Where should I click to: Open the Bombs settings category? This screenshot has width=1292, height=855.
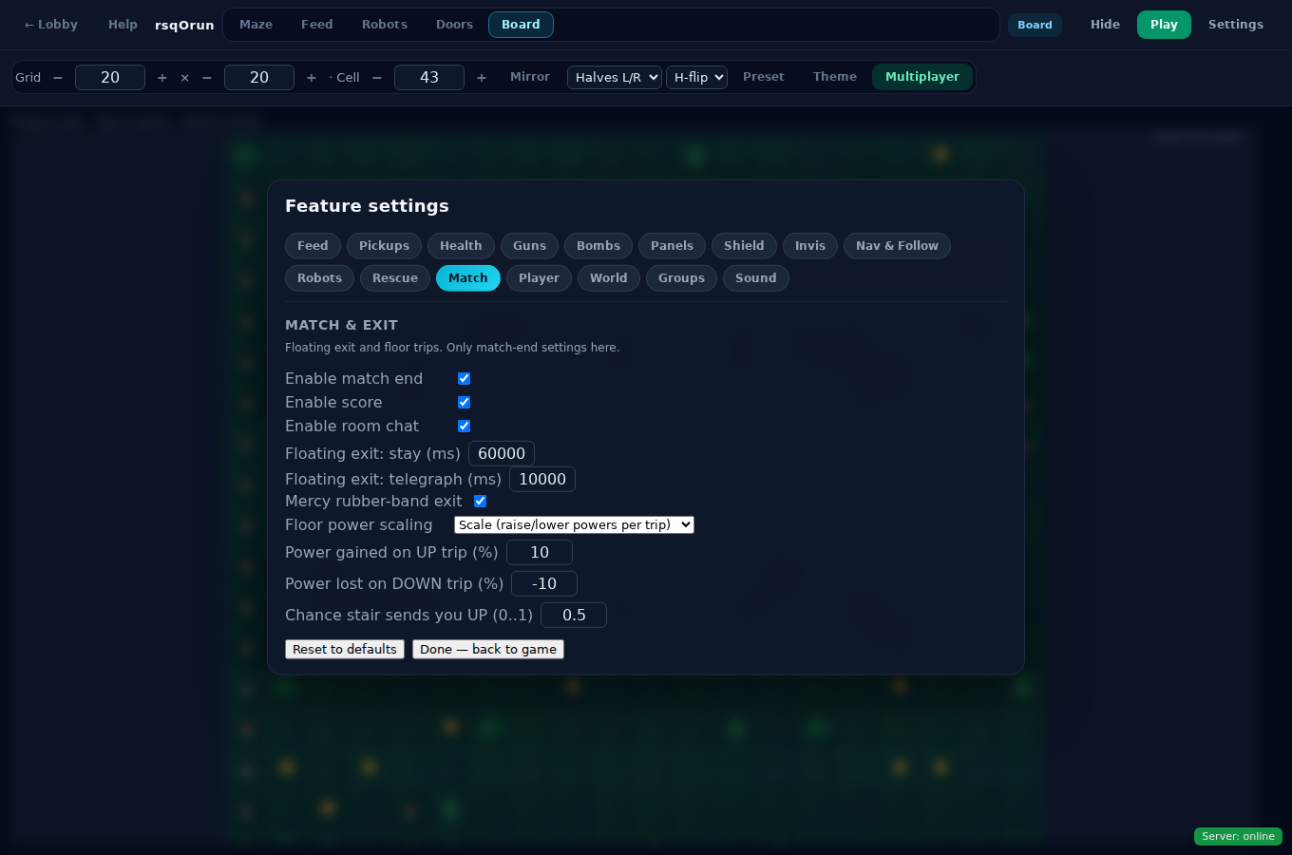(598, 246)
